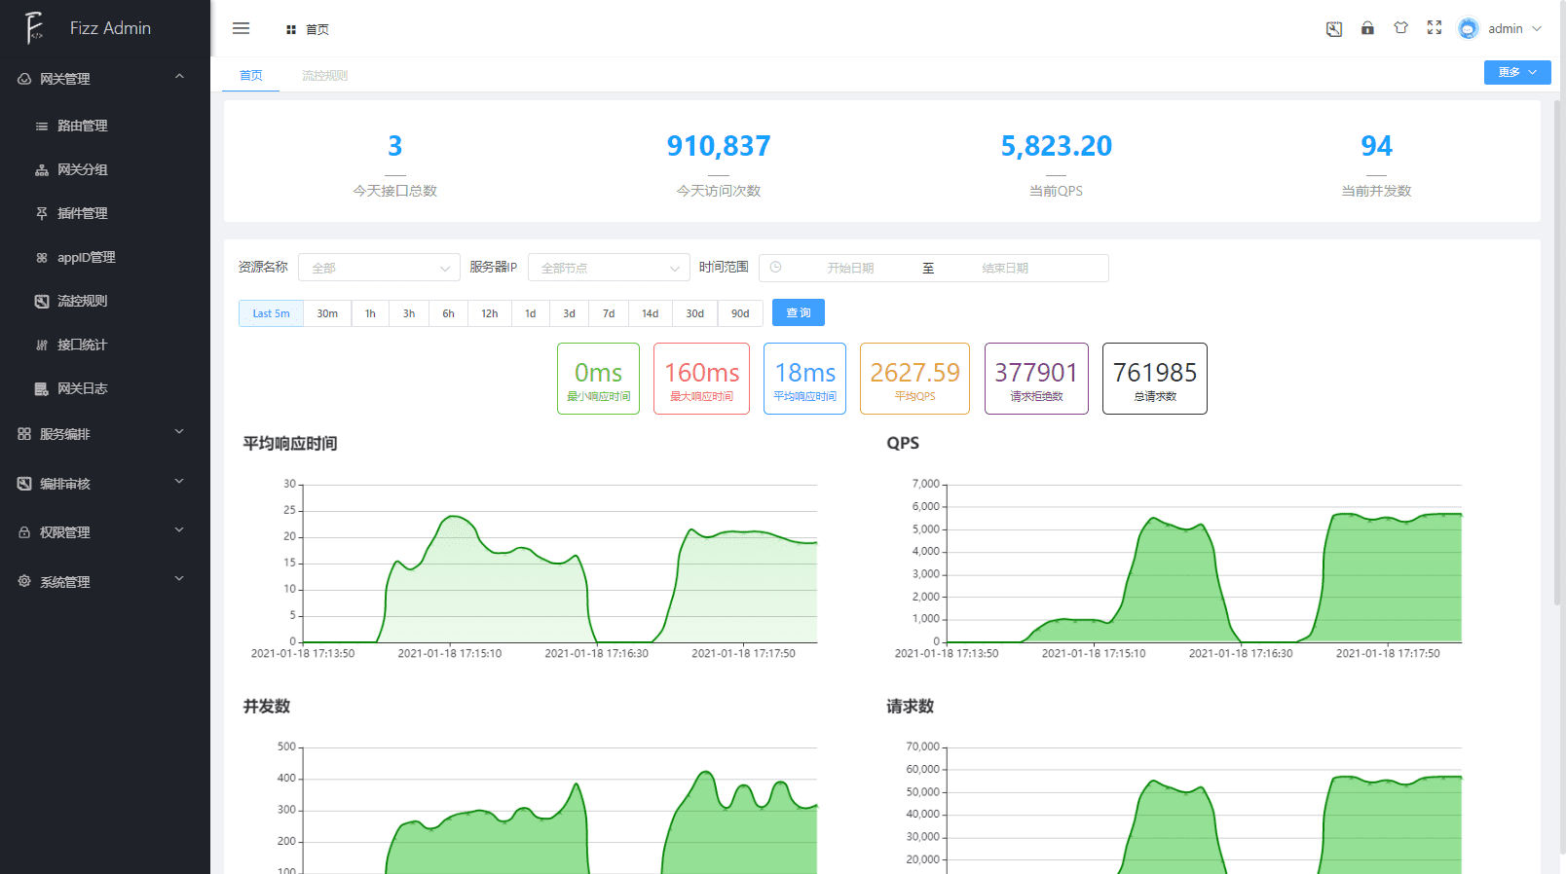Click the 接口统计 chart icon in sidebar

tap(42, 346)
